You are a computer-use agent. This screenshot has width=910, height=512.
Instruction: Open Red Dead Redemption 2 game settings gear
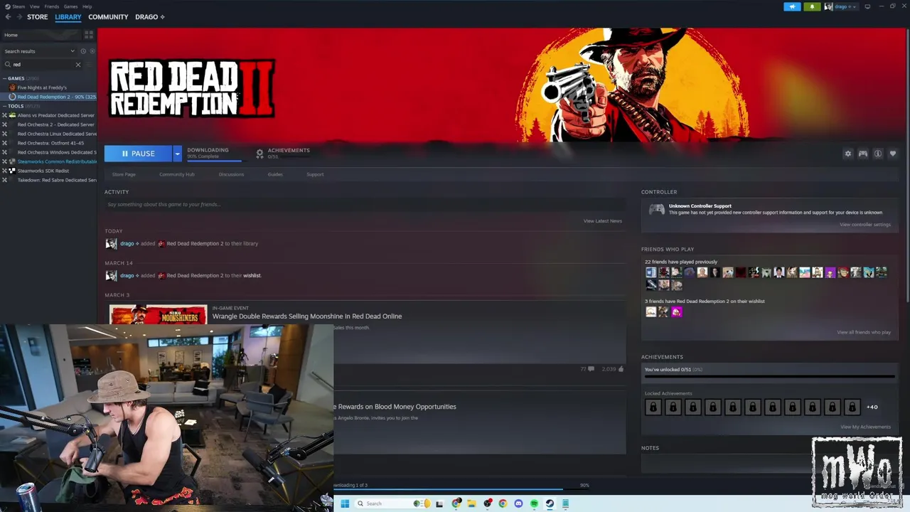(x=847, y=154)
